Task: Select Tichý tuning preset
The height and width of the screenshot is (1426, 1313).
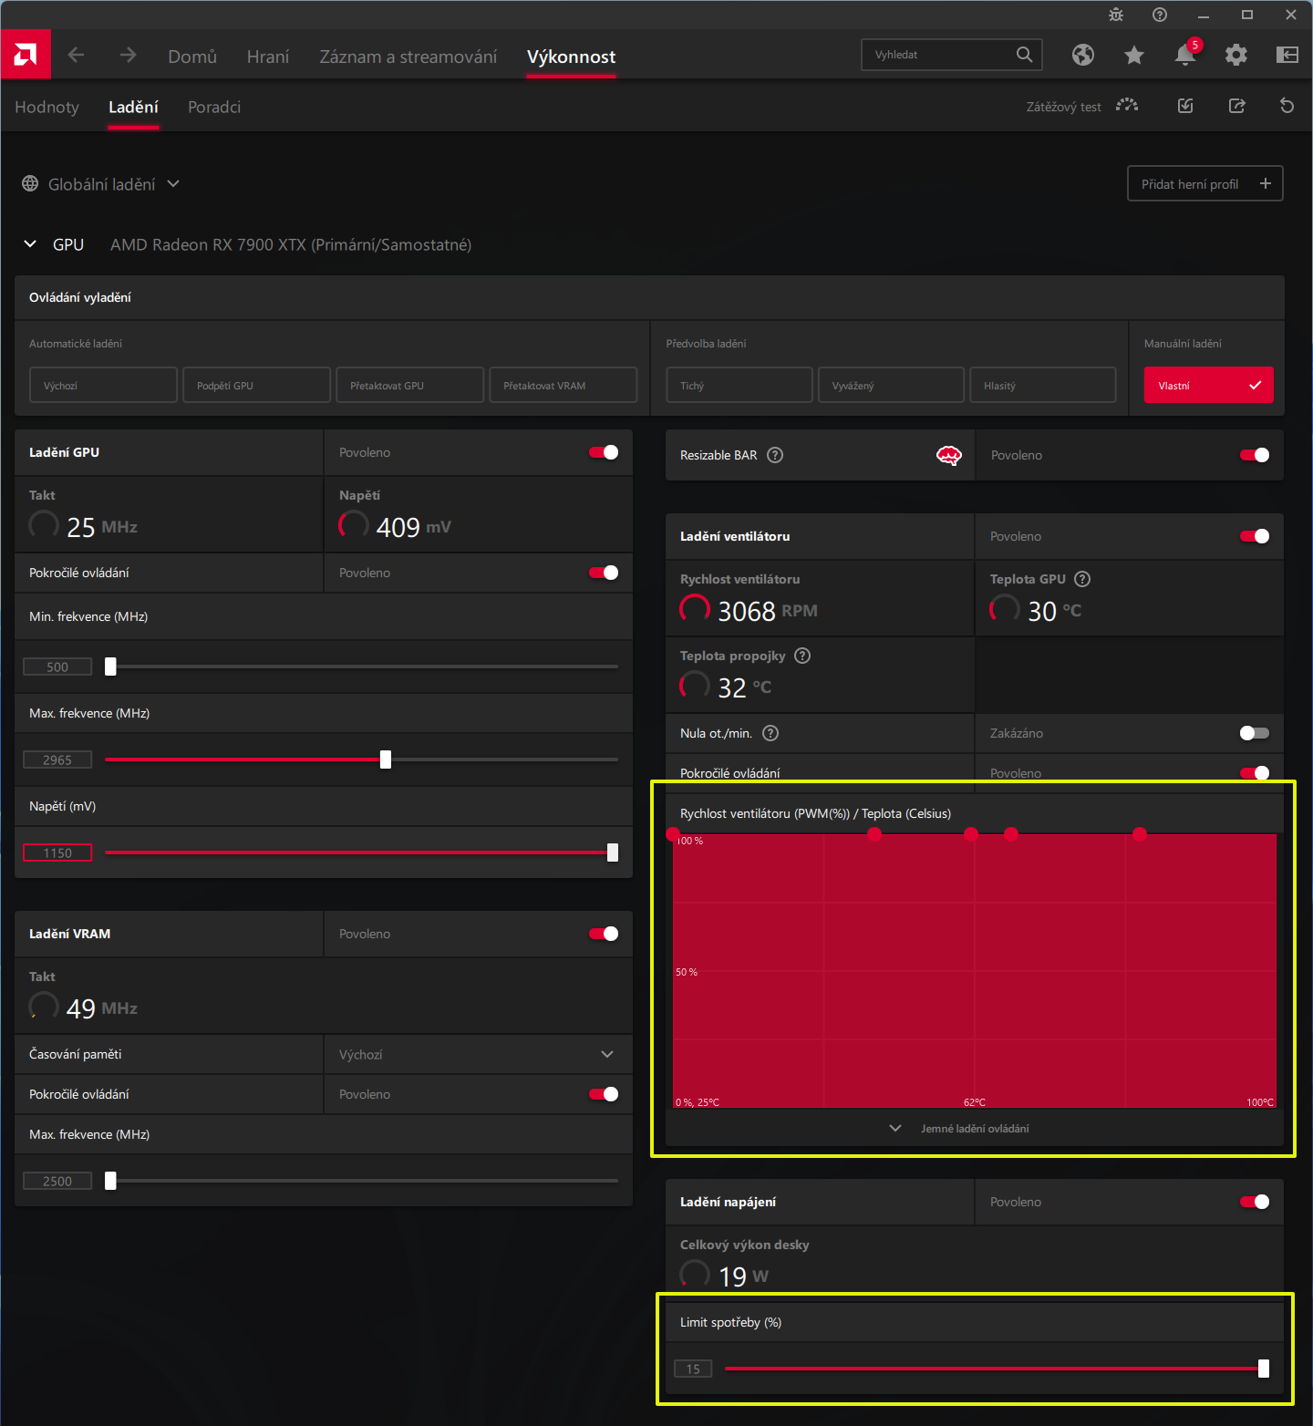Action: 739,385
